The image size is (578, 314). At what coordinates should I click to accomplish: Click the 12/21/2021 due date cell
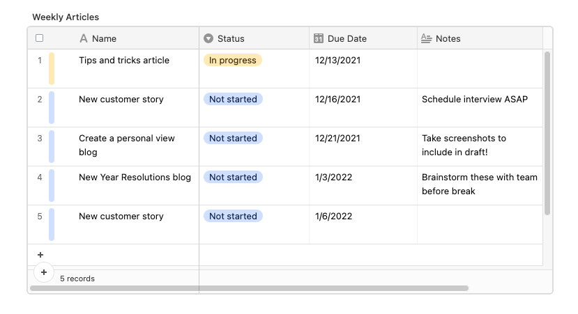[x=363, y=146]
